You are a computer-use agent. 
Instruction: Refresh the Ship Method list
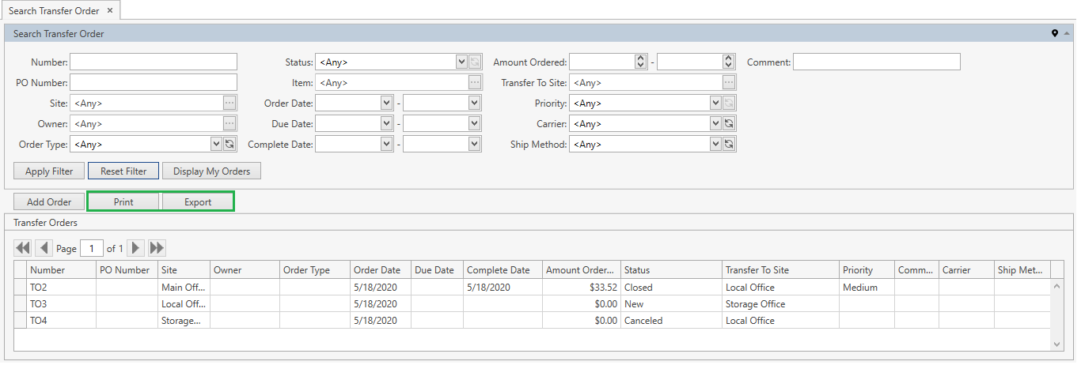click(x=729, y=145)
